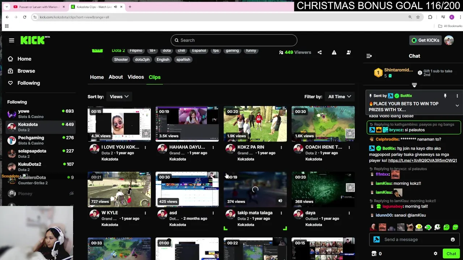
Task: Click the Shooter tag
Action: 121,60
